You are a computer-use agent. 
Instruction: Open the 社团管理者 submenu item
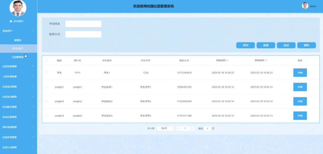(x=18, y=57)
